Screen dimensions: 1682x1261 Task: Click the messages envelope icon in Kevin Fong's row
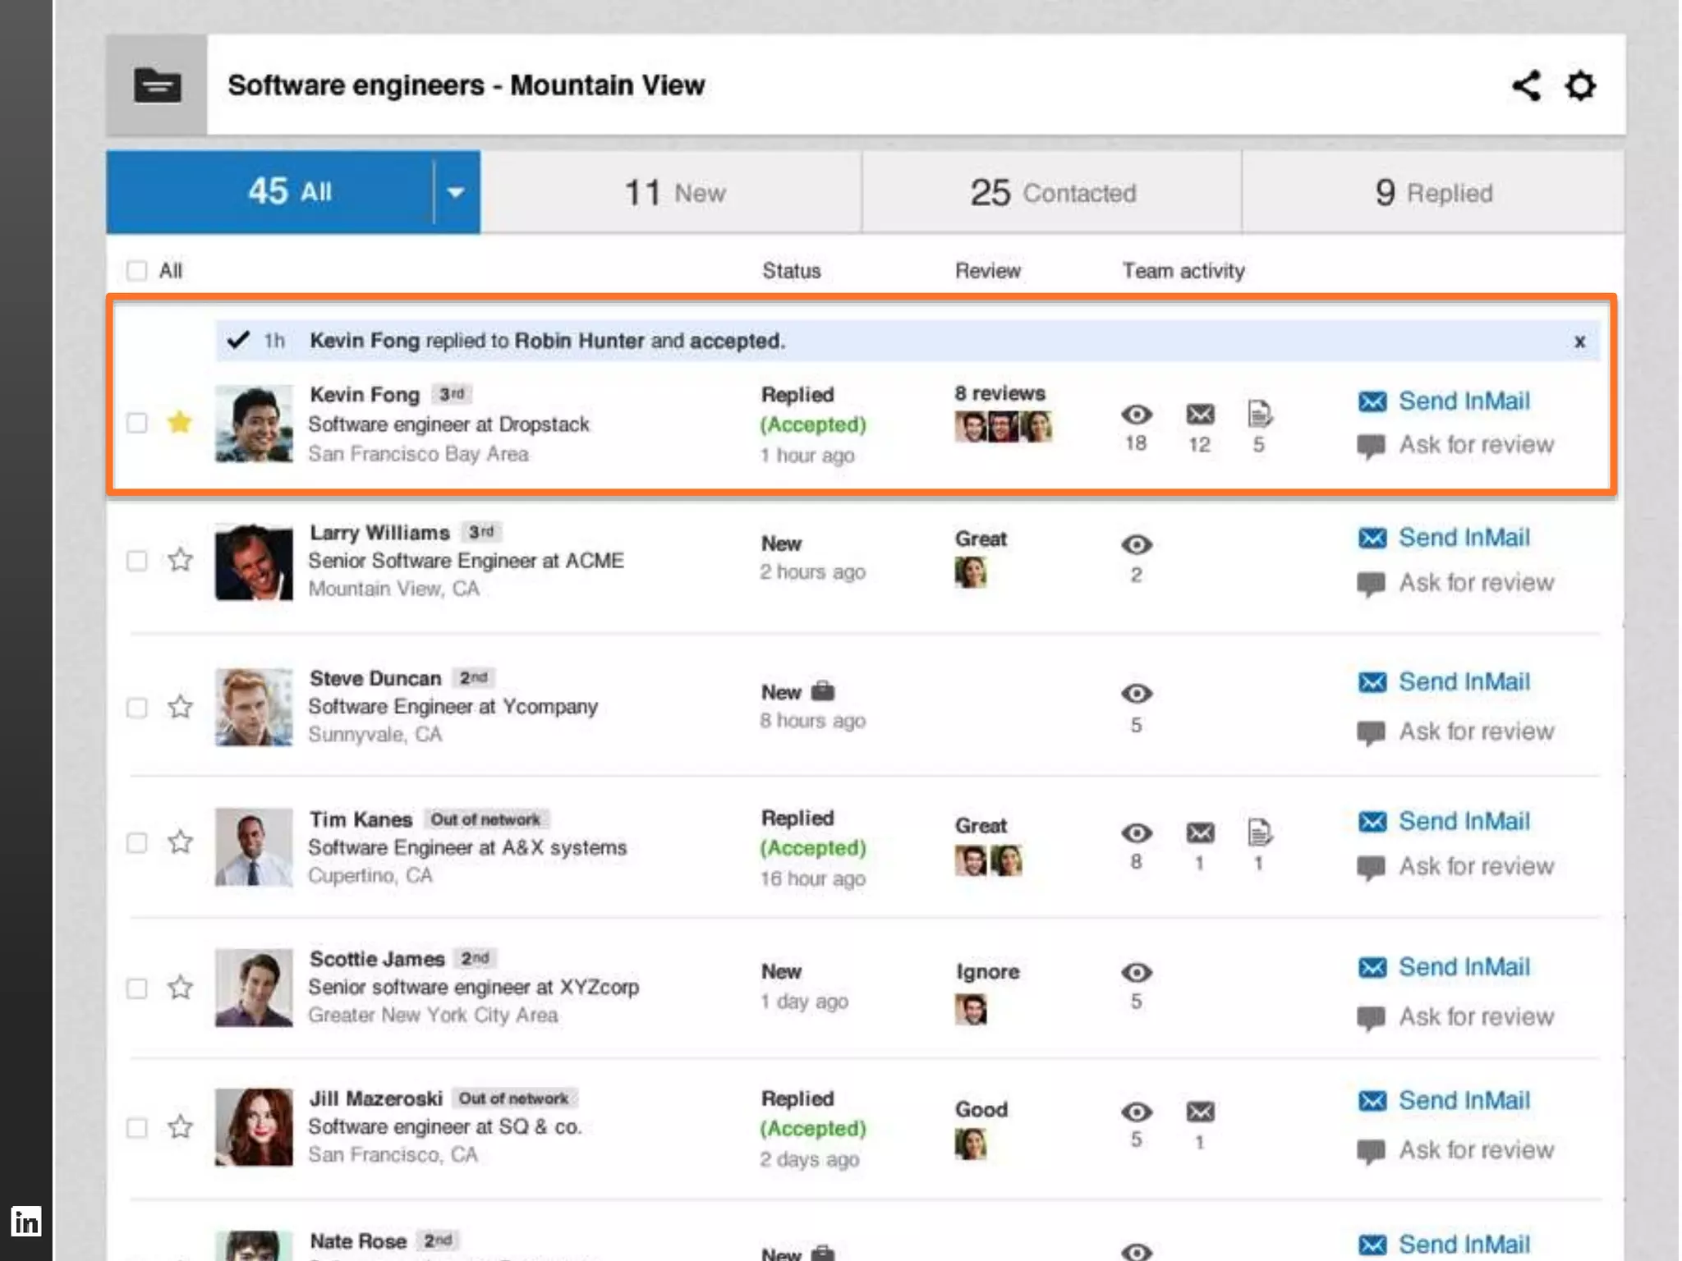point(1200,414)
